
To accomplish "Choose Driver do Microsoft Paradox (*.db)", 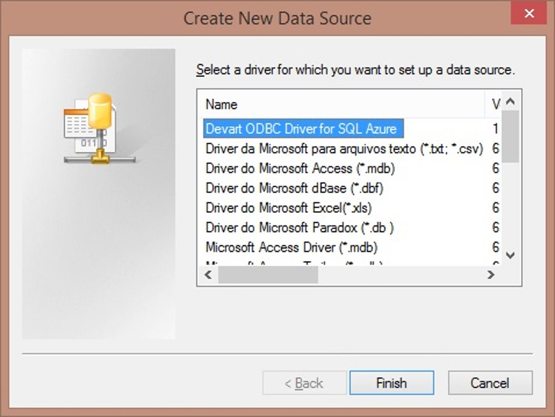I will (299, 228).
